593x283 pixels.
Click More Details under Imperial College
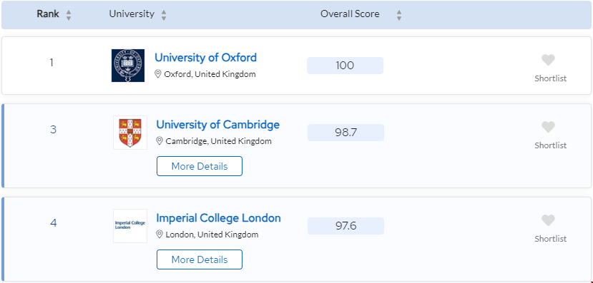click(x=200, y=259)
